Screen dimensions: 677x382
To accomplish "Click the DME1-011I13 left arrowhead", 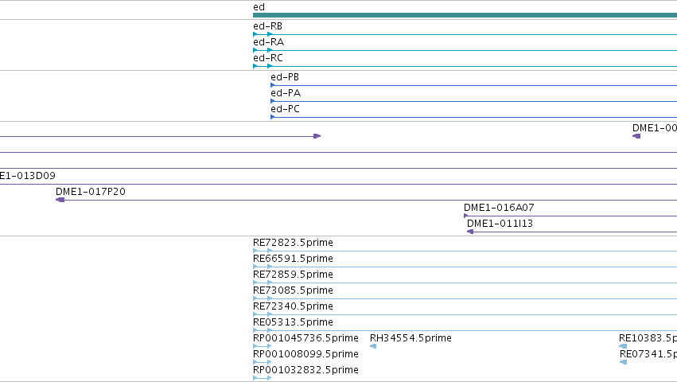I will tap(470, 232).
